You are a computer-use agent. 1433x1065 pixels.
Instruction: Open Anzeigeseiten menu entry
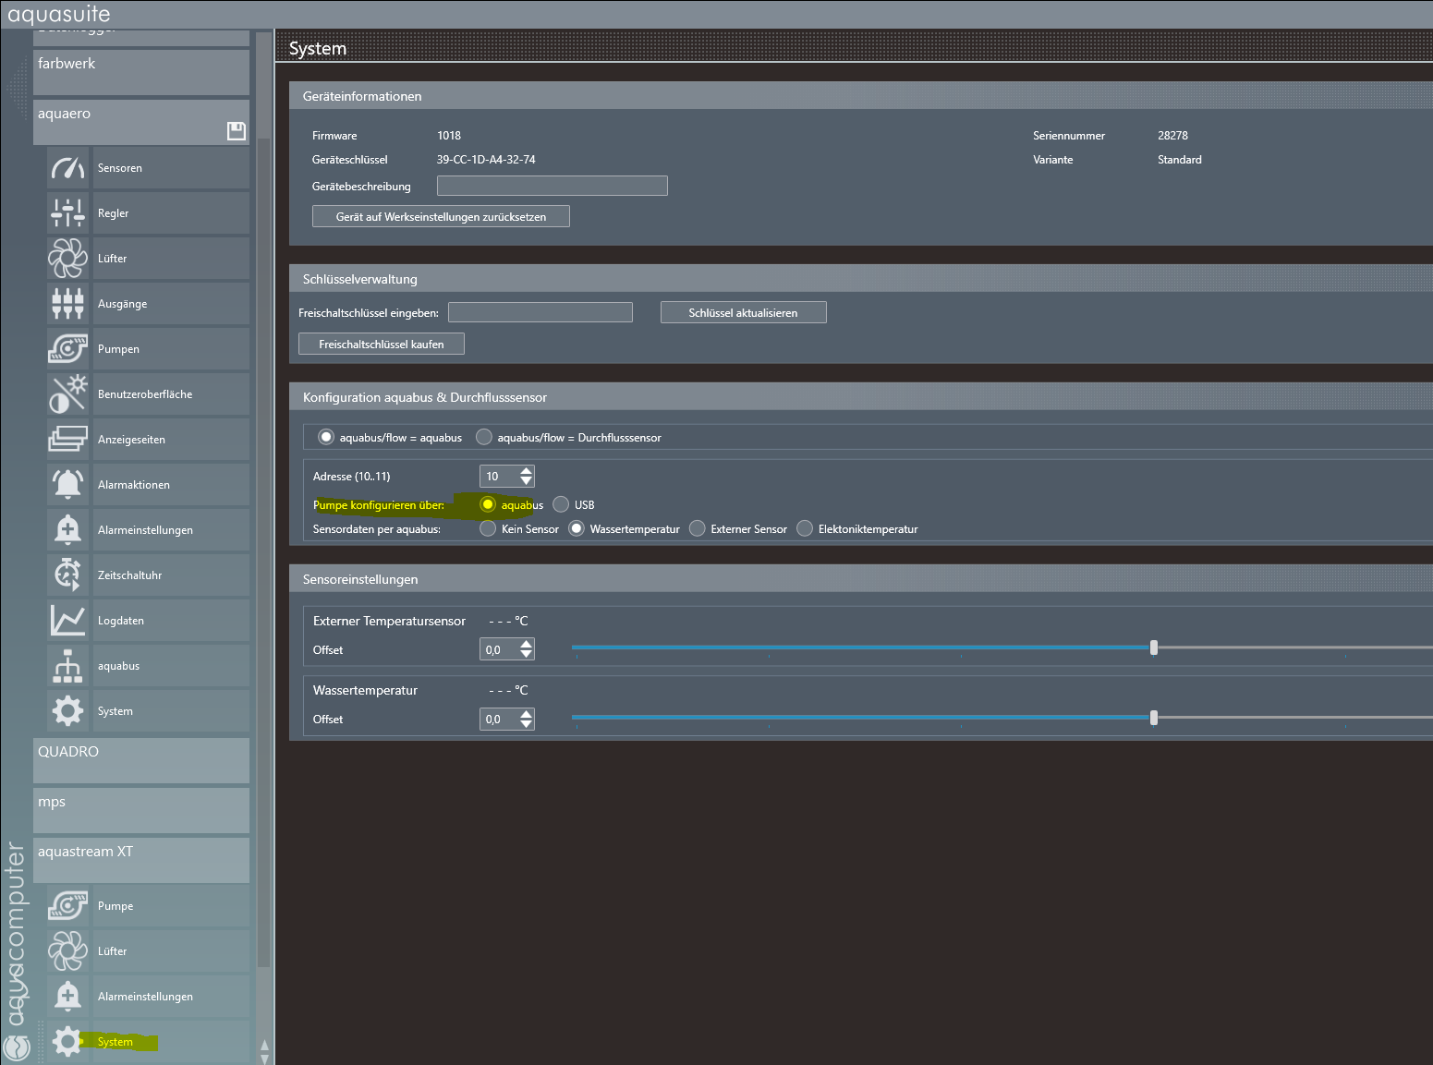coord(131,440)
